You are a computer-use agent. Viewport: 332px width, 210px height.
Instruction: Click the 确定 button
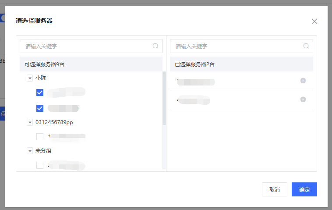(304, 189)
